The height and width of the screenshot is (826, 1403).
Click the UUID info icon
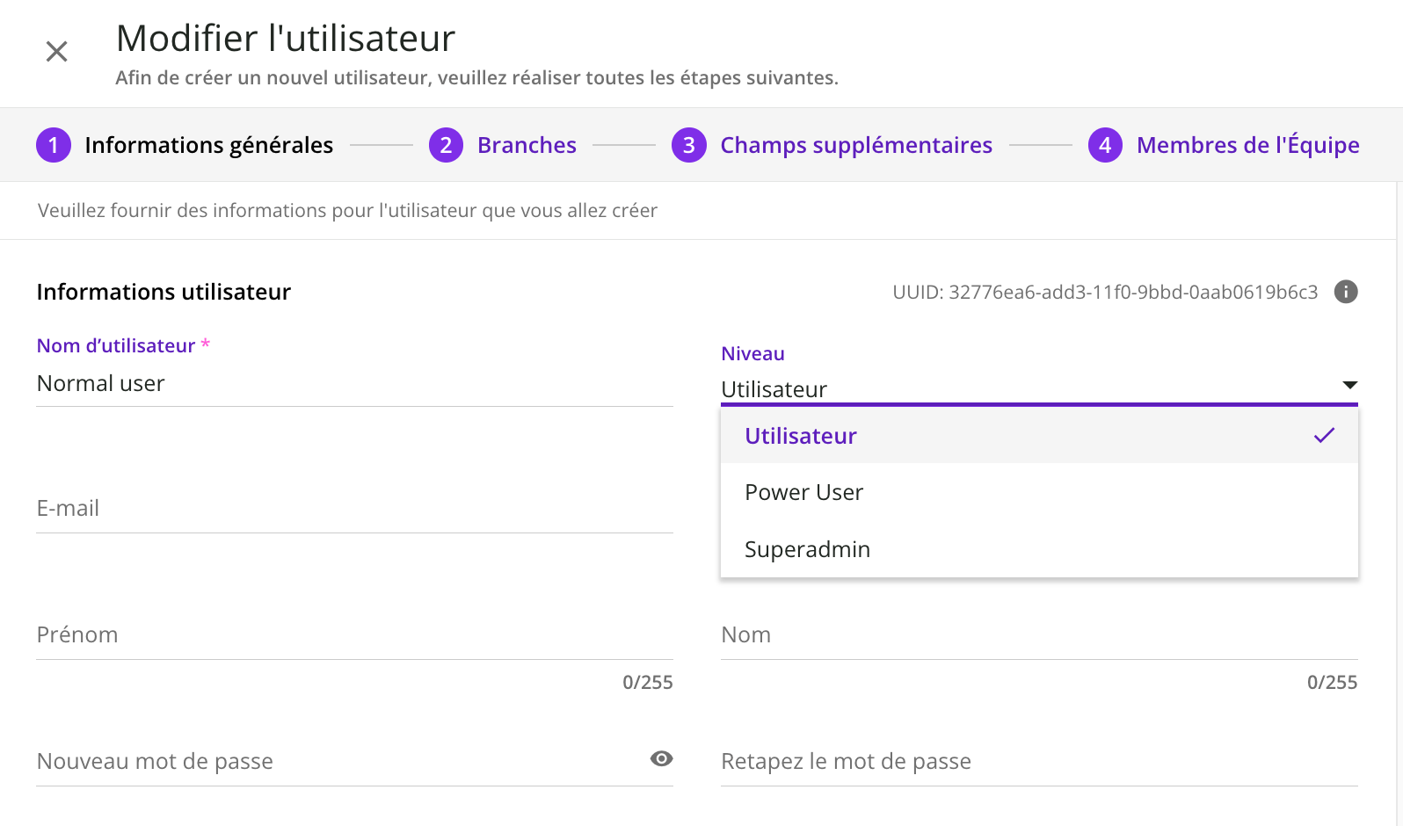(1345, 292)
